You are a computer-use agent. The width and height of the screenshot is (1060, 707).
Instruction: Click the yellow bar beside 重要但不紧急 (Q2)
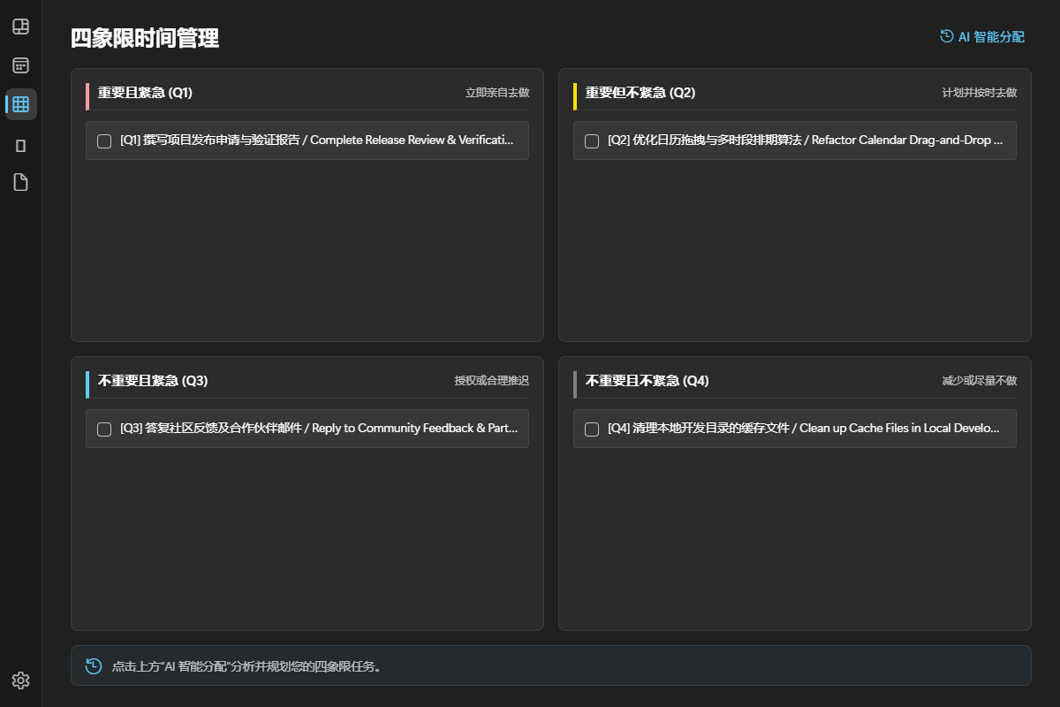pyautogui.click(x=575, y=96)
